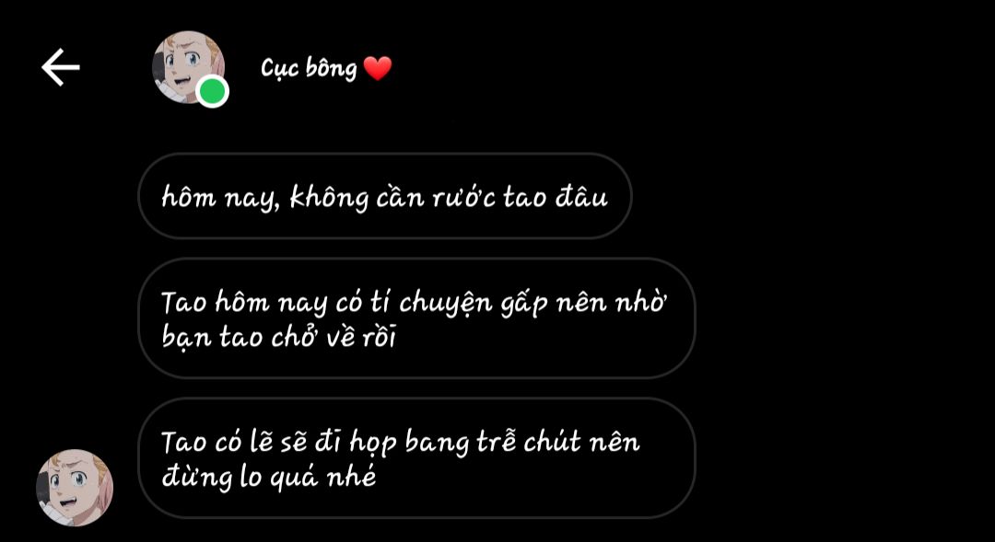Select the sender avatar beside the last message
This screenshot has width=995, height=542.
(75, 488)
